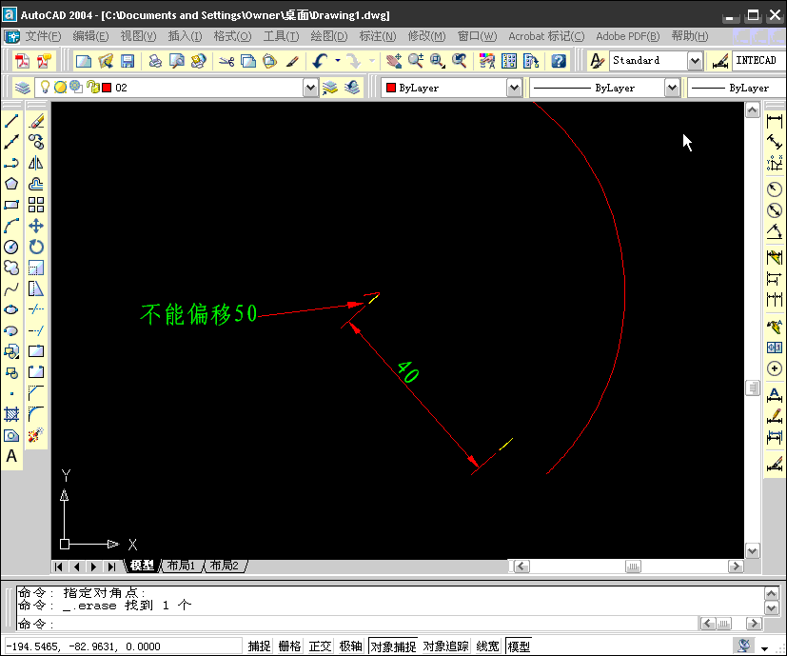The width and height of the screenshot is (787, 656).
Task: Switch to the 布局1 layout tab
Action: click(181, 566)
